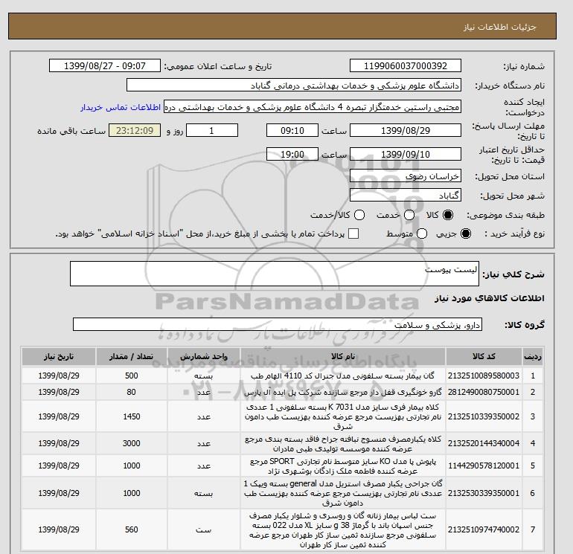Click product code 2132530339350001
Viewport: 573px width, 554px height.
pyautogui.click(x=484, y=493)
